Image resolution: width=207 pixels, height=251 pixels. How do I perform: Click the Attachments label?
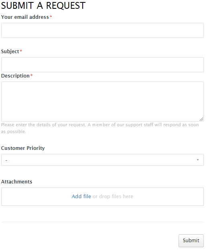pyautogui.click(x=16, y=182)
